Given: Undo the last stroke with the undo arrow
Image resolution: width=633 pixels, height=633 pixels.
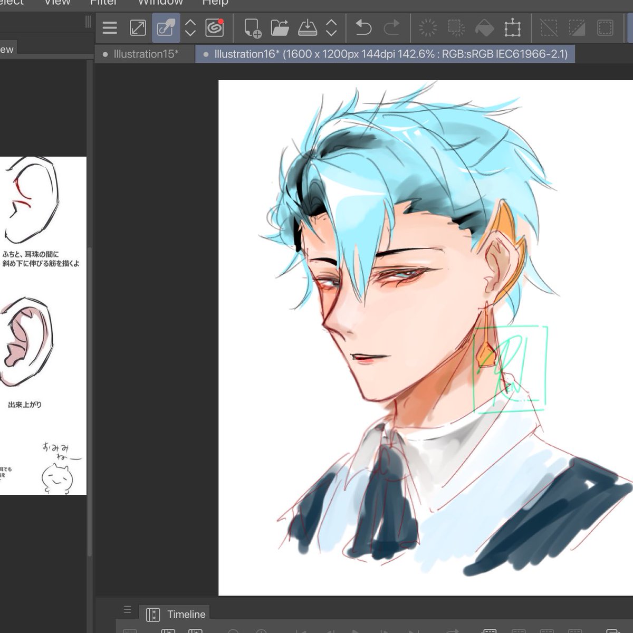Looking at the screenshot, I should (x=365, y=27).
